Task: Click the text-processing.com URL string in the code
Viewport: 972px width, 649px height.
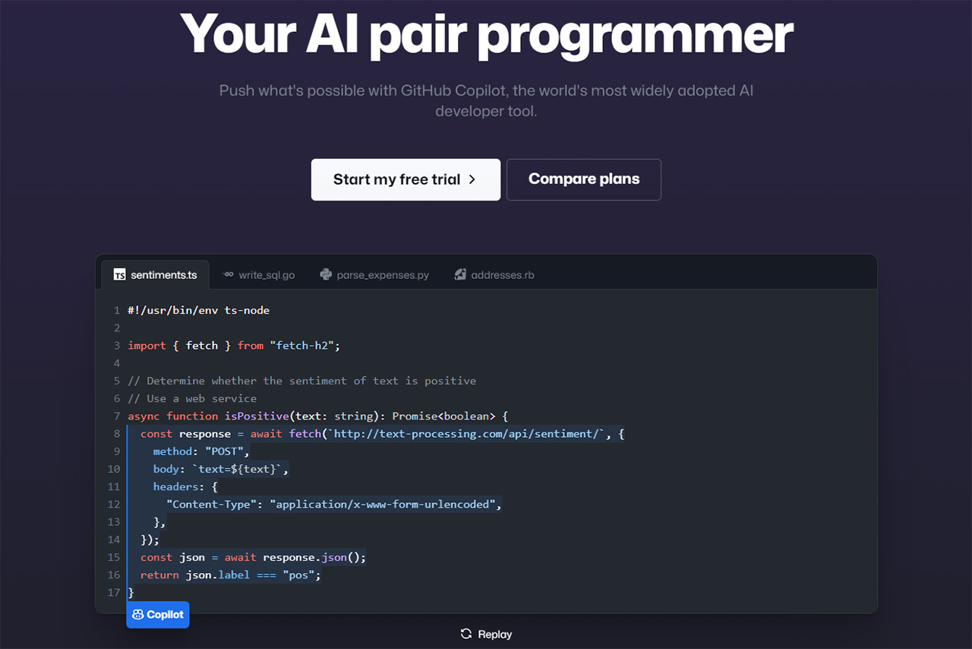Action: [x=469, y=434]
